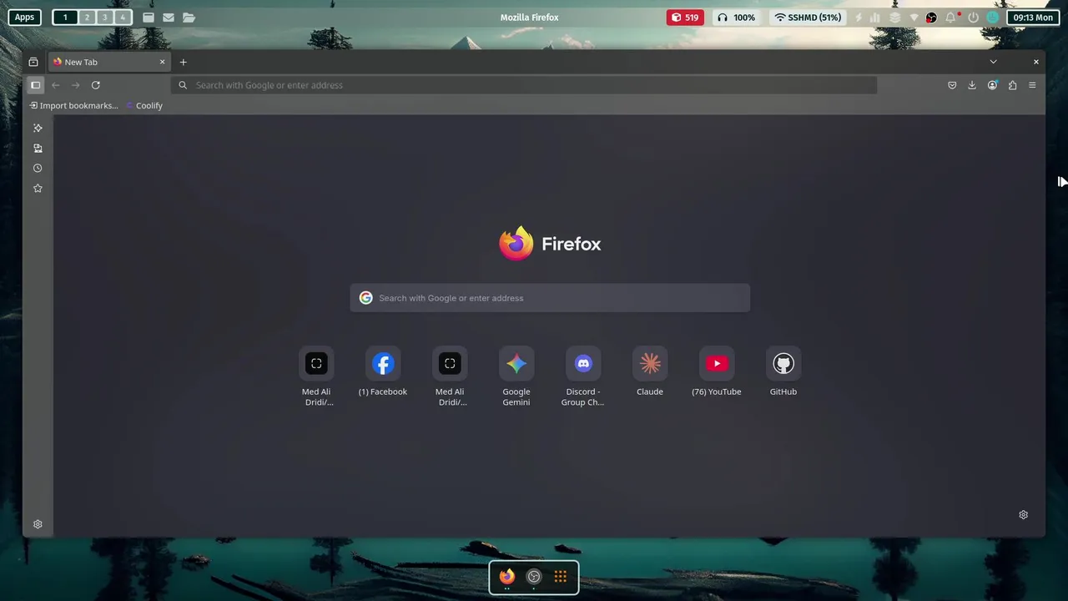Open the Extensions puzzle icon
The width and height of the screenshot is (1068, 601).
[x=1012, y=85]
